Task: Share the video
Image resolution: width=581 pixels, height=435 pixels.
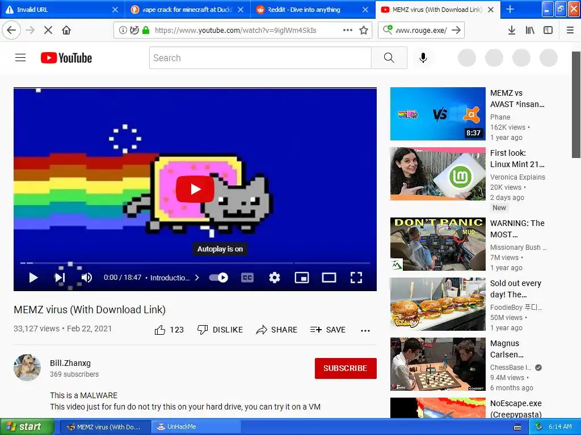Action: click(x=276, y=330)
